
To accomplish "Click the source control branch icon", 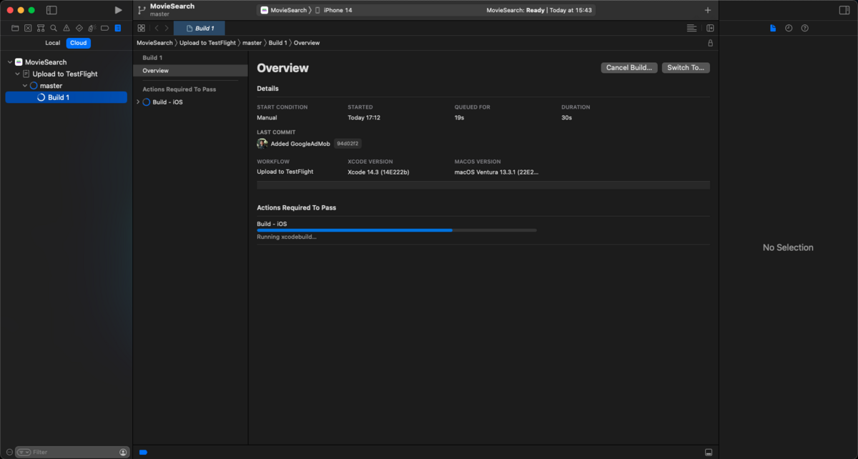I will (x=142, y=10).
